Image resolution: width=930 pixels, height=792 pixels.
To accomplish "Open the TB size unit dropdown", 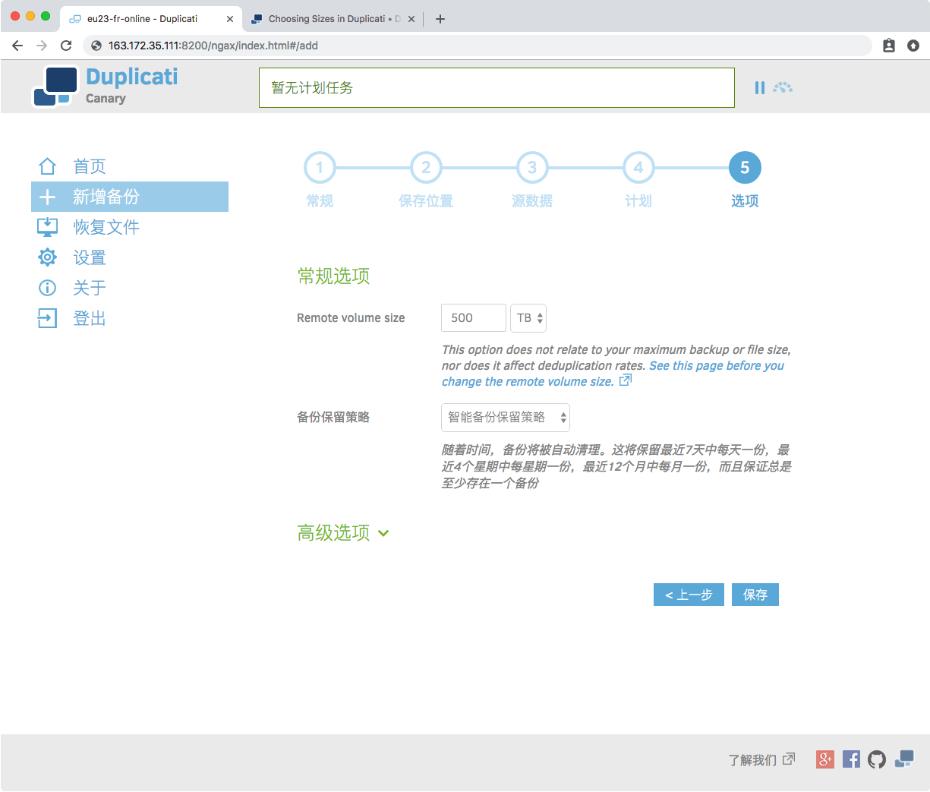I will [528, 318].
